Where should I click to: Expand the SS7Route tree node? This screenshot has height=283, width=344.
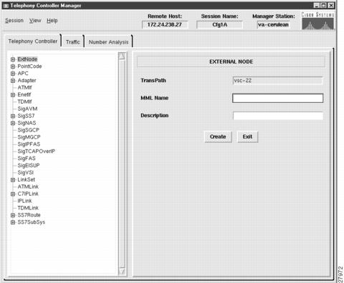coord(13,215)
